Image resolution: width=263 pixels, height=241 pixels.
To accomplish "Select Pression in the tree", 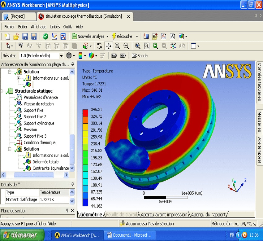I will click(x=30, y=130).
